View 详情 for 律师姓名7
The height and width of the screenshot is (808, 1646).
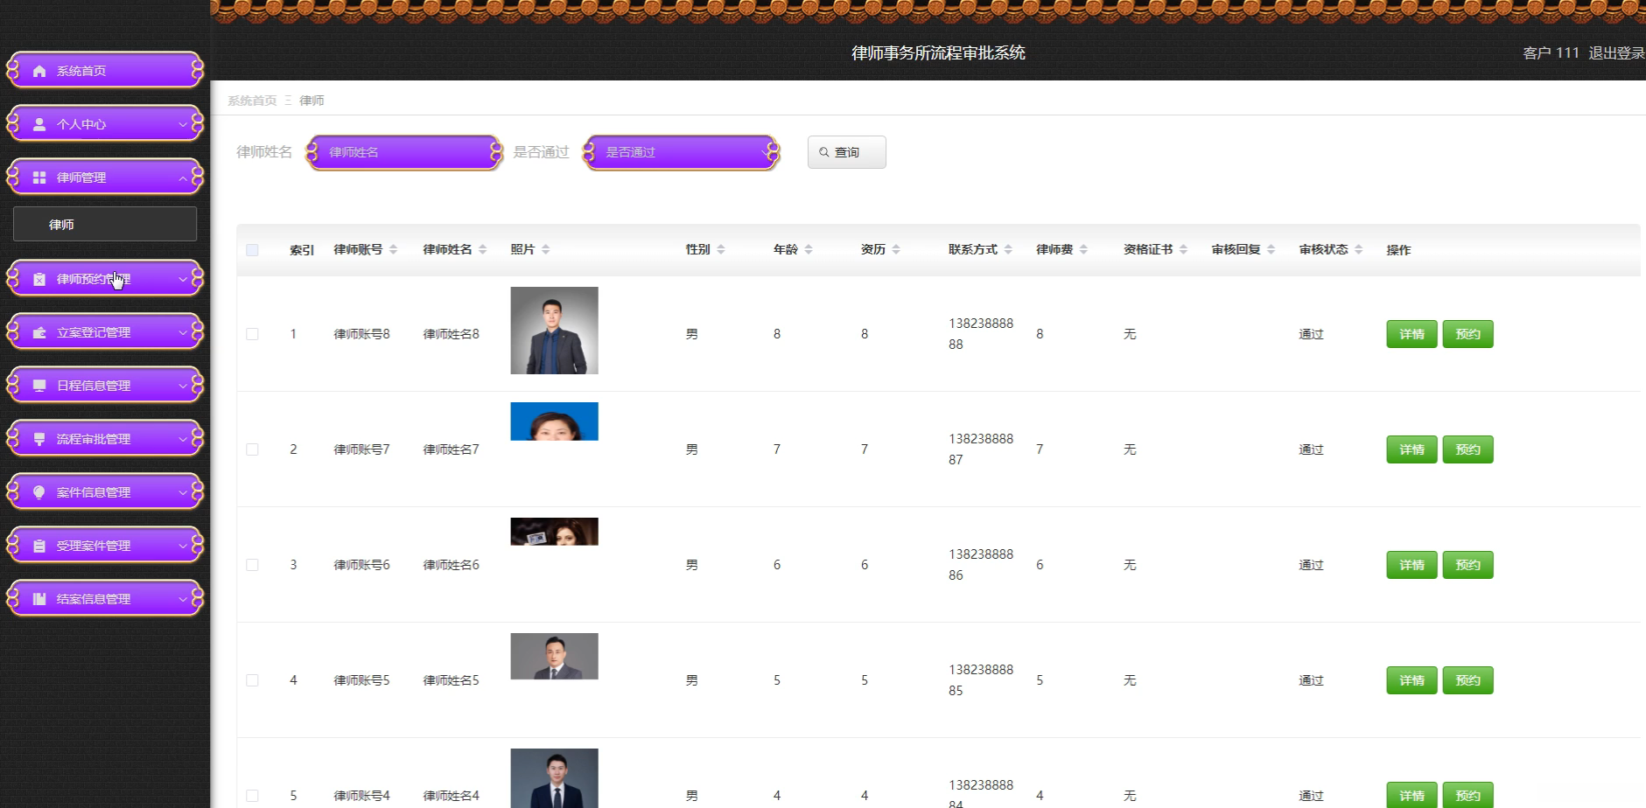1411,449
